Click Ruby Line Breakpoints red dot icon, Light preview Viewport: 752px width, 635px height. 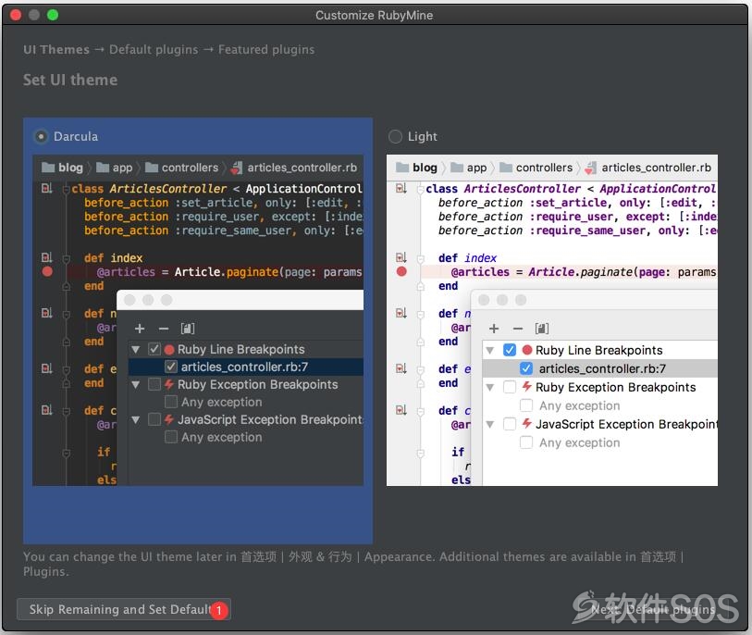pos(527,350)
